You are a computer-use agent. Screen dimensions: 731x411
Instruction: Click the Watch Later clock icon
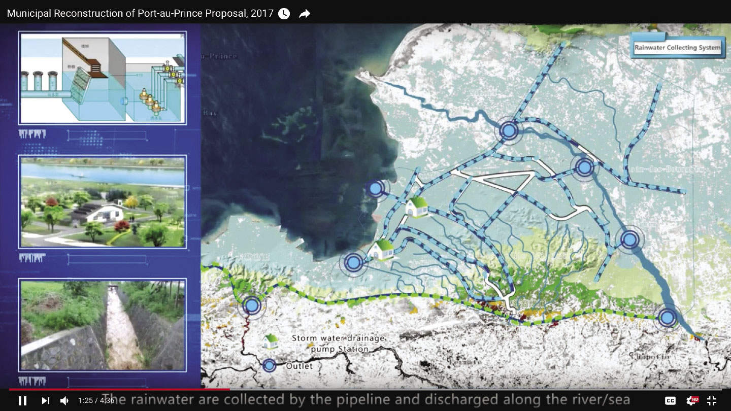click(x=284, y=14)
